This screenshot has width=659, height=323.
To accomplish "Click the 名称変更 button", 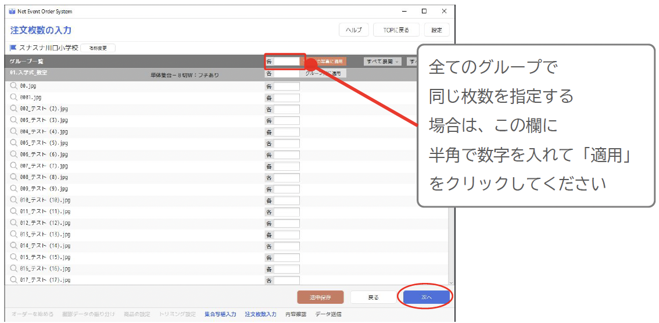I will [98, 48].
